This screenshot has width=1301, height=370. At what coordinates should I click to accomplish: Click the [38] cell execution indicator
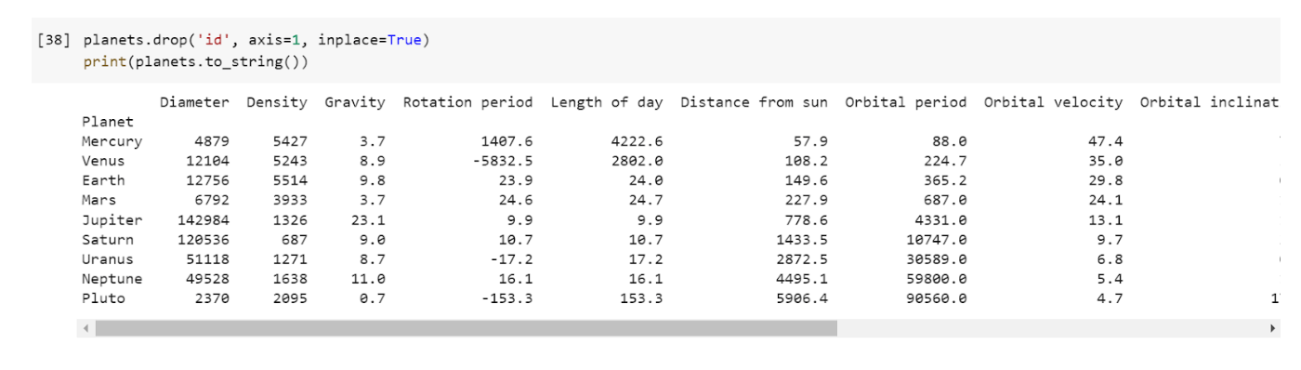pos(53,41)
